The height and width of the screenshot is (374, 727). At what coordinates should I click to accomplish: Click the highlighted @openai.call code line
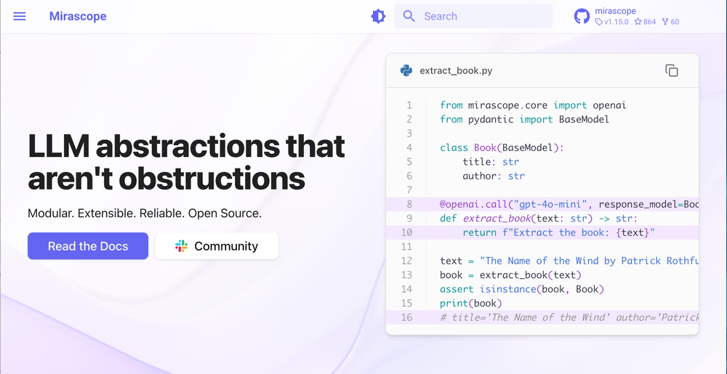[567, 204]
